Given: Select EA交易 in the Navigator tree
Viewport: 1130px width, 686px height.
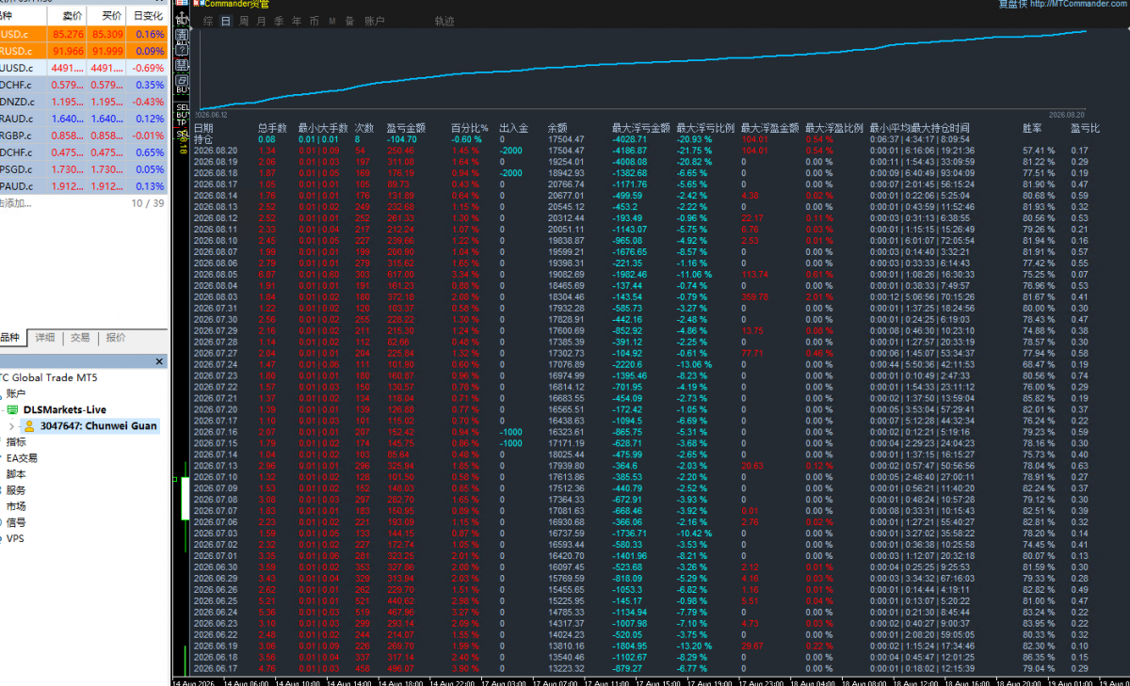Looking at the screenshot, I should point(21,458).
